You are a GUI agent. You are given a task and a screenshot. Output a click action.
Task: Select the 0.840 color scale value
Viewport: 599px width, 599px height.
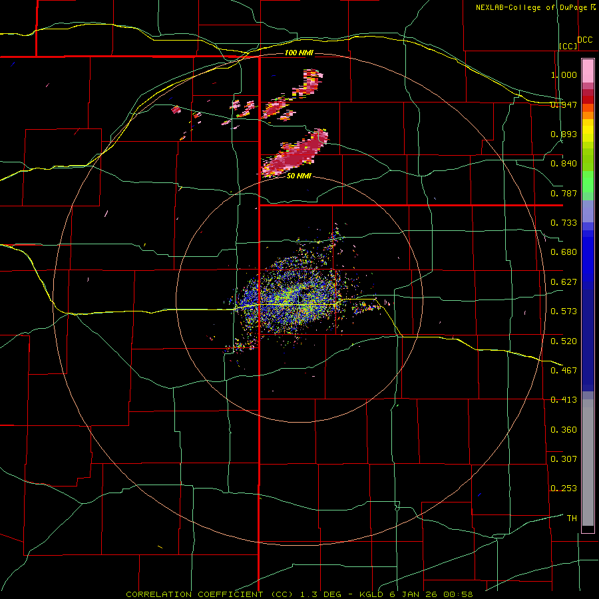(564, 164)
